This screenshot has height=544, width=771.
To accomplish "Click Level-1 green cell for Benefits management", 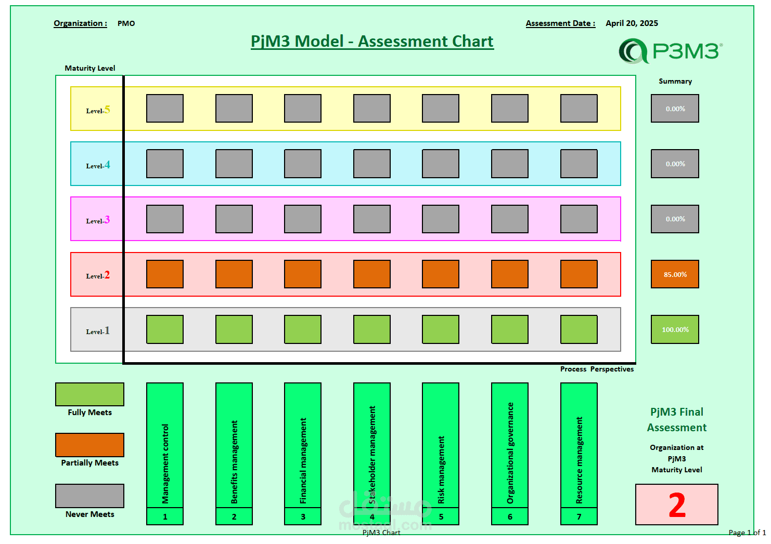I will pyautogui.click(x=234, y=329).
